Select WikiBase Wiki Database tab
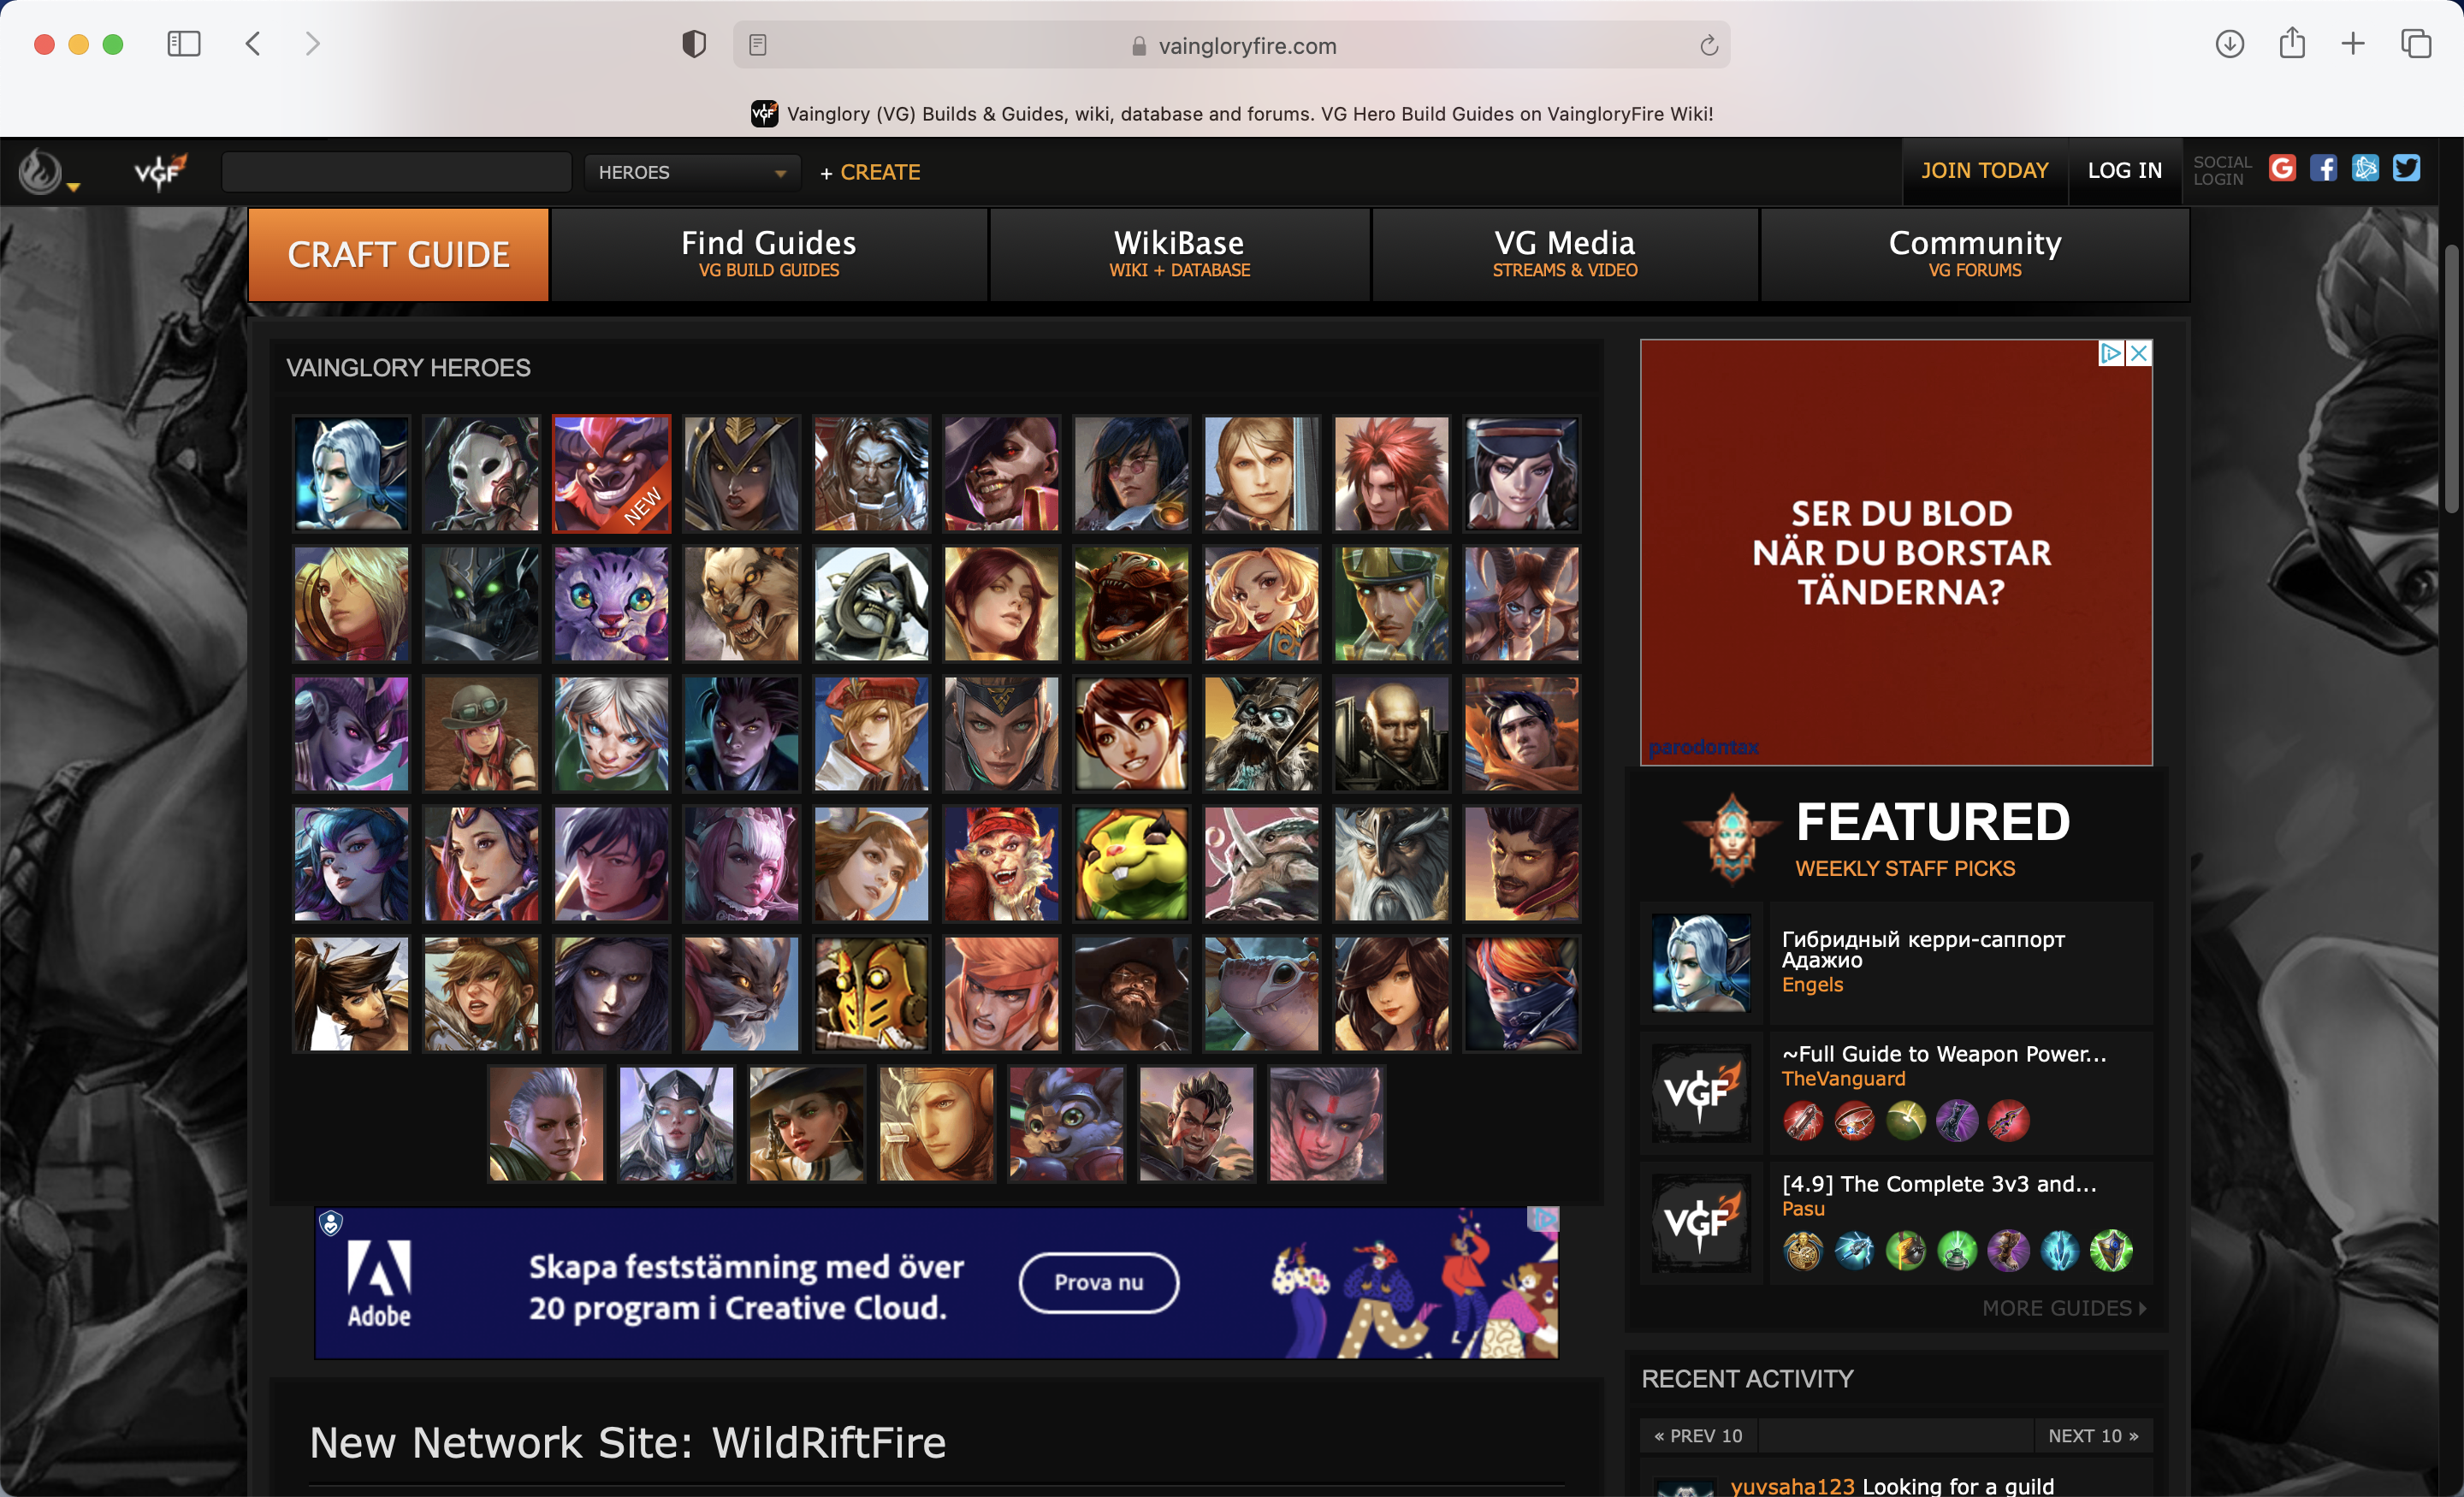 (x=1176, y=253)
